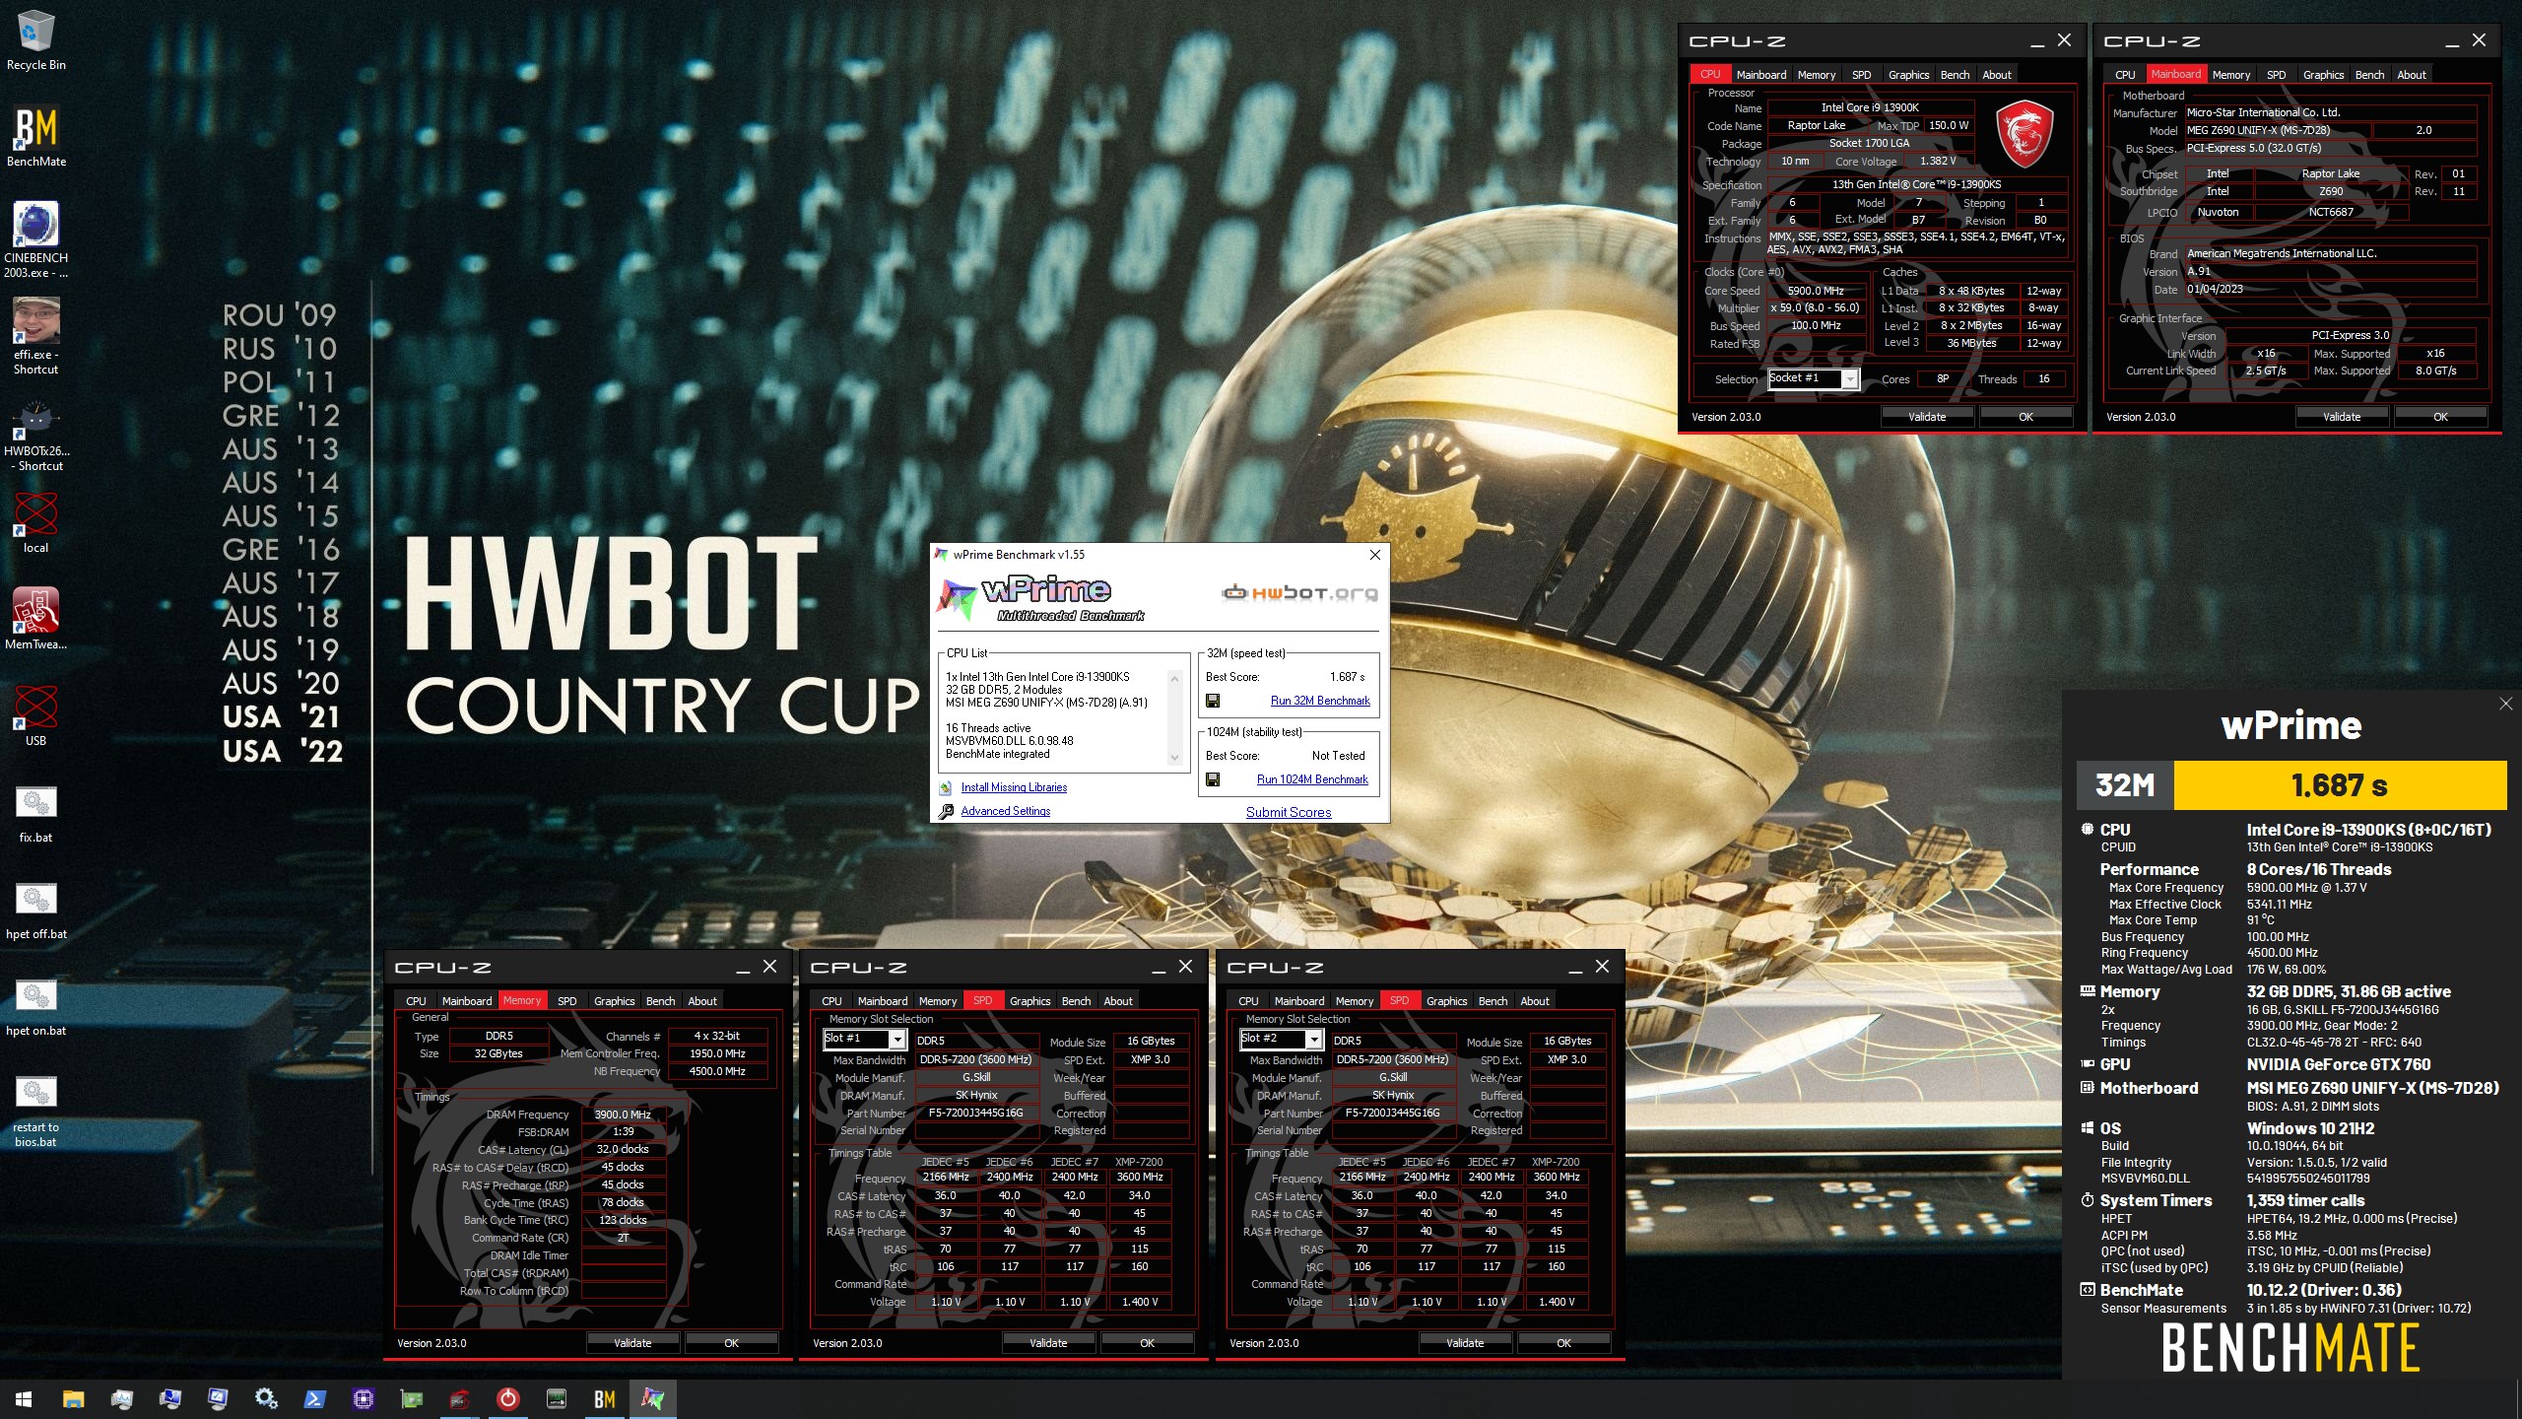The width and height of the screenshot is (2522, 1419).
Task: Open the Windows Start menu
Action: coord(24,1398)
